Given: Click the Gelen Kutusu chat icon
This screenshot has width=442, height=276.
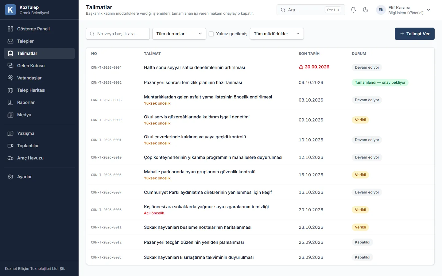Looking at the screenshot, I should (x=10, y=66).
